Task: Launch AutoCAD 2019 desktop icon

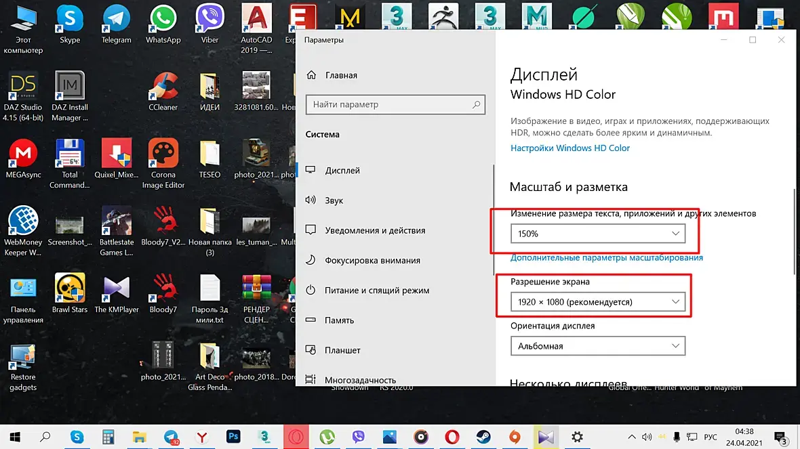Action: tap(256, 29)
